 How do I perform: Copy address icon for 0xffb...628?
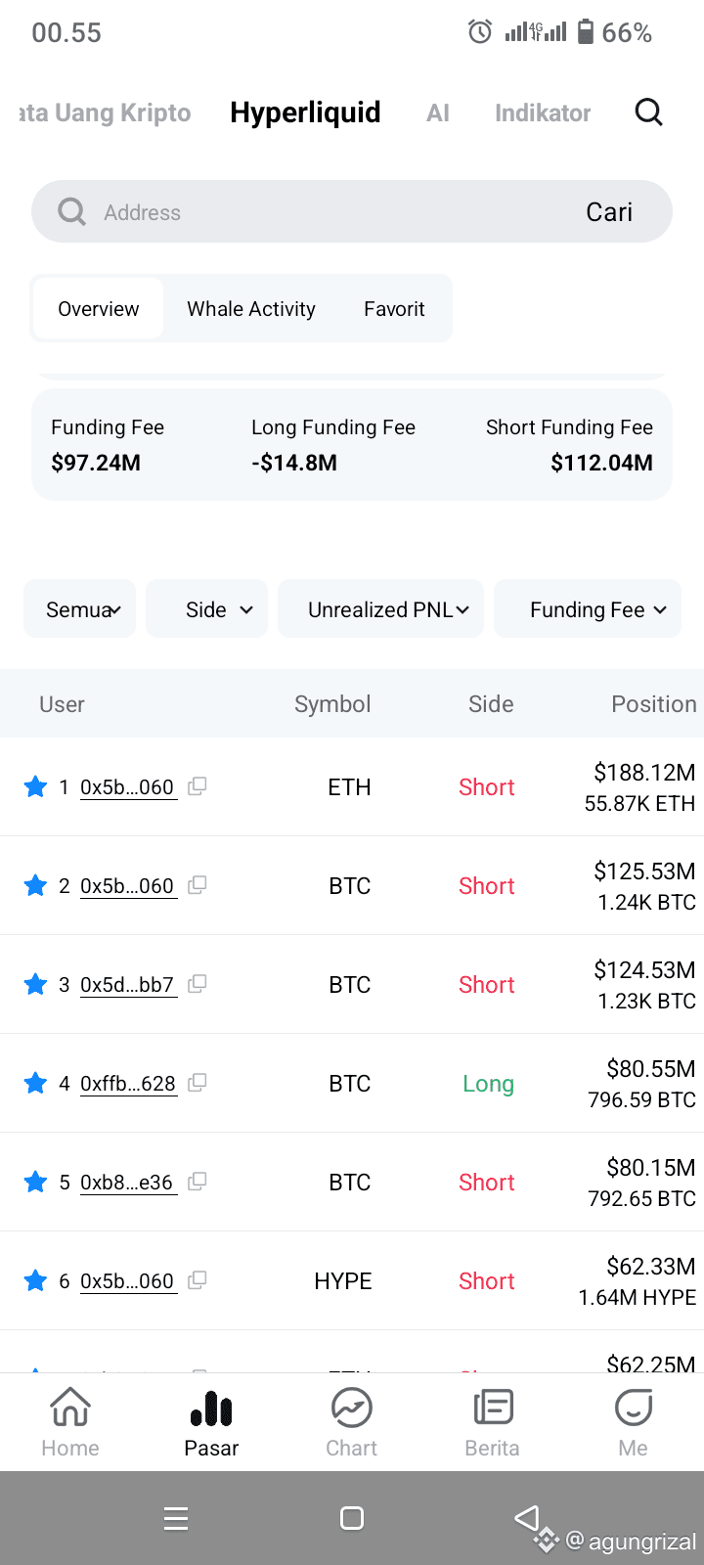point(197,1083)
